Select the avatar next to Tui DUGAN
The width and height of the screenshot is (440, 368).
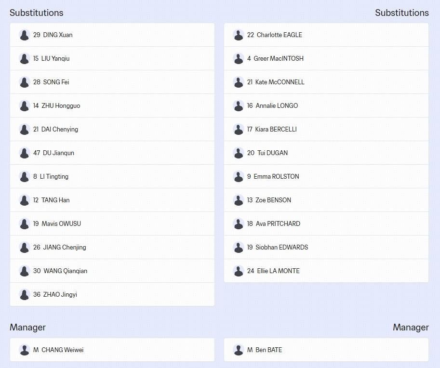(239, 153)
